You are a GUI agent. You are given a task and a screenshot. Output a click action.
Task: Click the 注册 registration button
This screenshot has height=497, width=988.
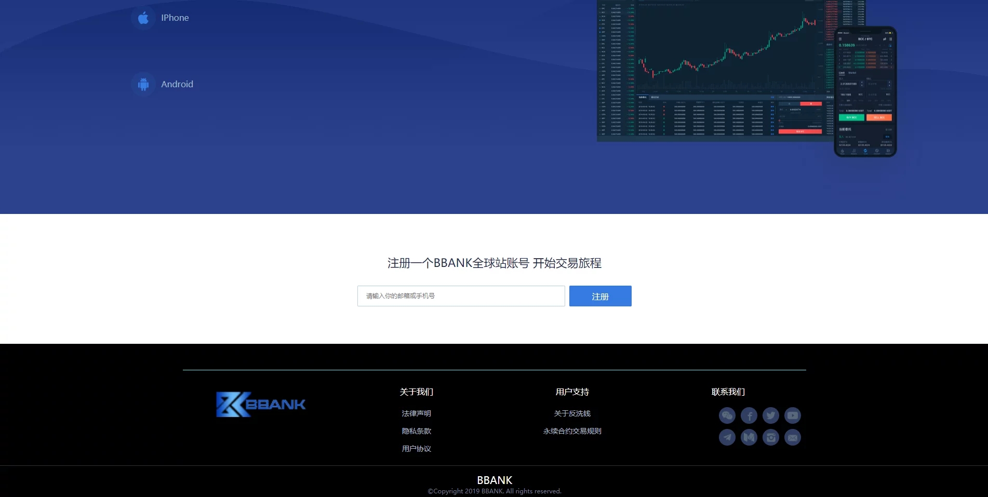coord(599,295)
